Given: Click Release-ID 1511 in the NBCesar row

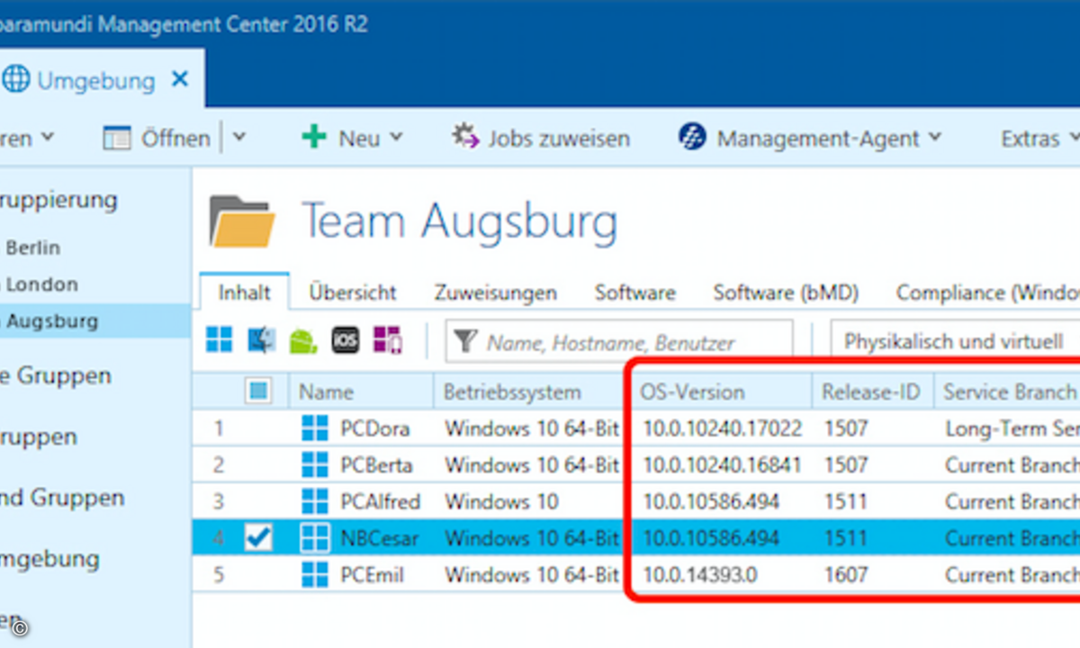Looking at the screenshot, I should (x=845, y=538).
